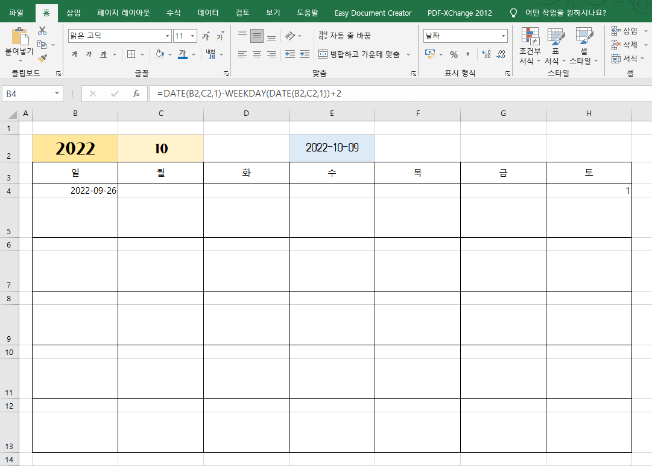652x466 pixels.
Task: Align text left
Action: click(242, 54)
